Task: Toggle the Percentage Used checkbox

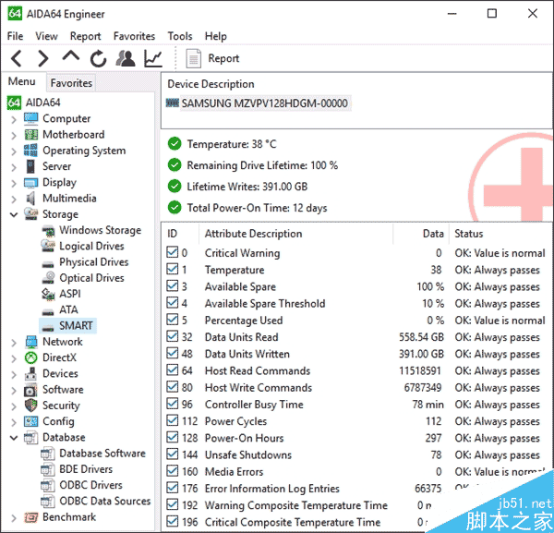Action: point(173,320)
